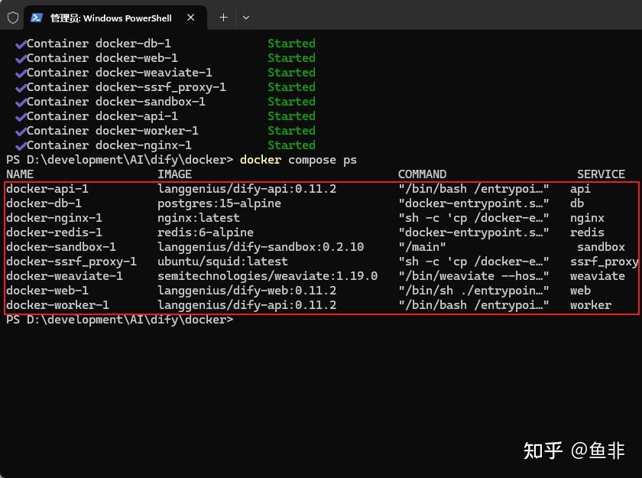Click service name 'db'

point(577,203)
